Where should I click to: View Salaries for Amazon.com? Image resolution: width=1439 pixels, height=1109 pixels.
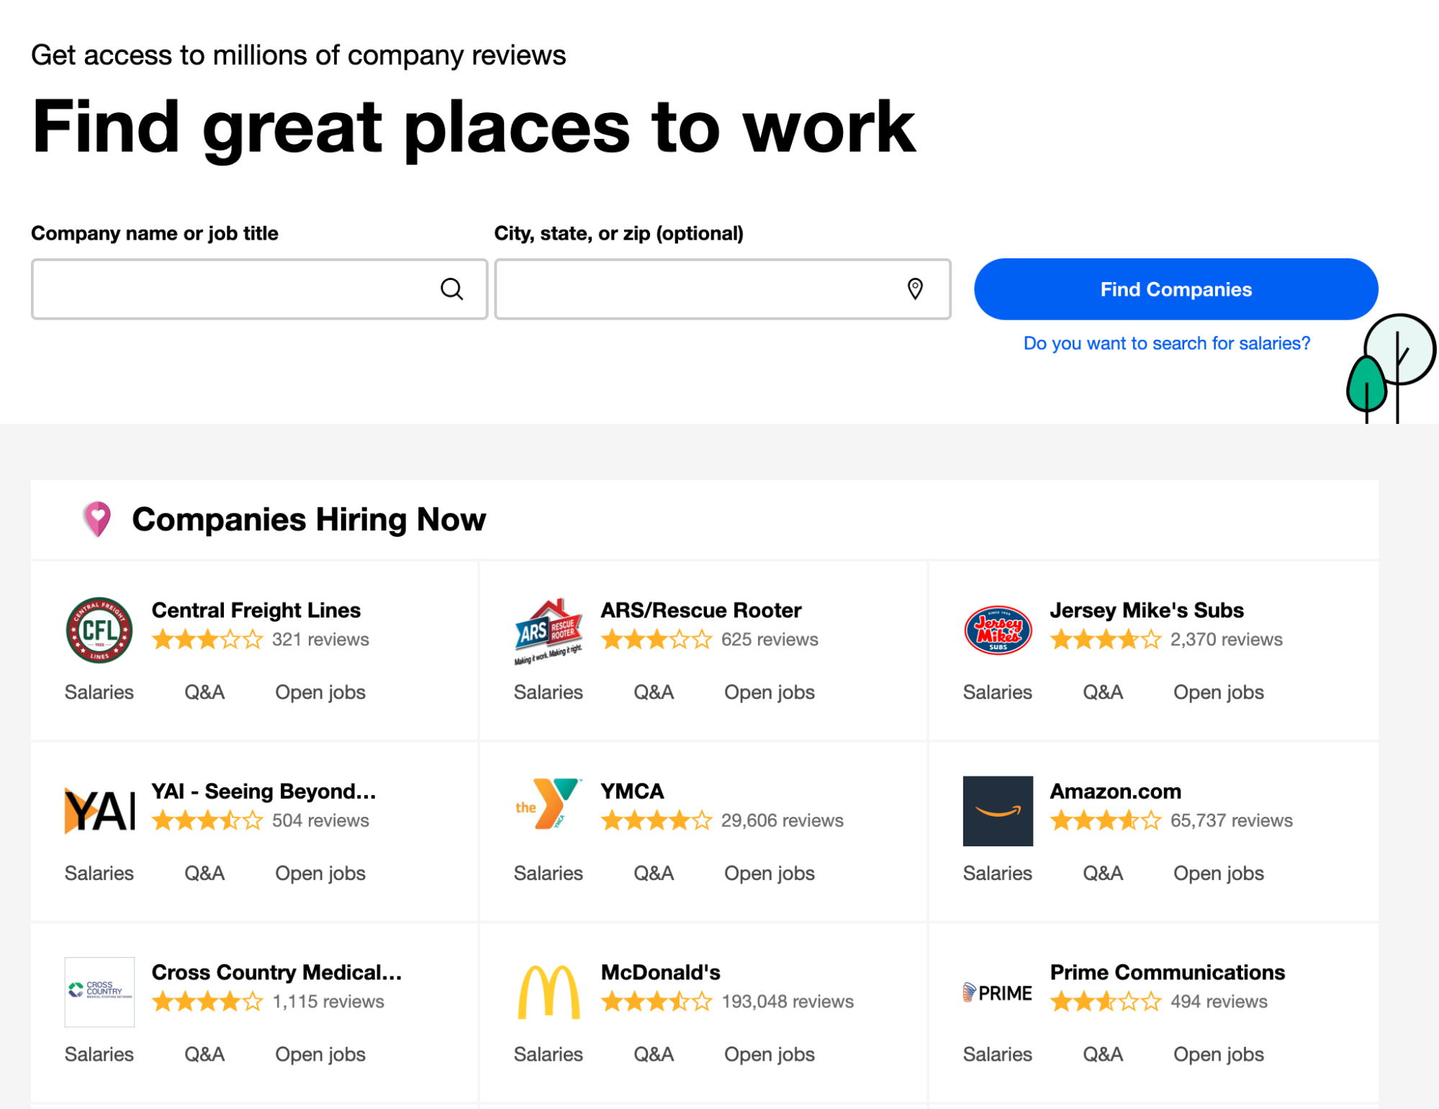pyautogui.click(x=998, y=874)
